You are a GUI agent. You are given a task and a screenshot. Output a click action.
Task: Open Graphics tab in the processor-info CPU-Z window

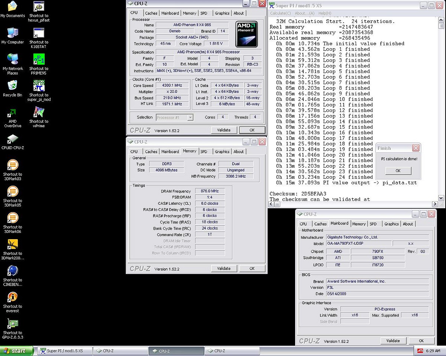(222, 13)
